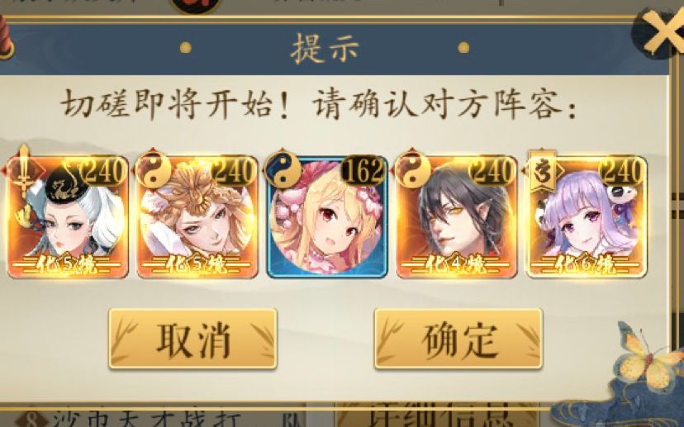Tap the 化4境 rank label
Image resolution: width=684 pixels, height=427 pixels.
click(x=456, y=264)
